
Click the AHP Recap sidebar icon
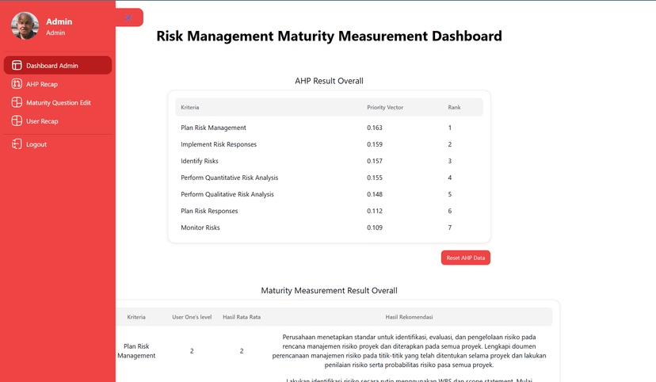(17, 84)
